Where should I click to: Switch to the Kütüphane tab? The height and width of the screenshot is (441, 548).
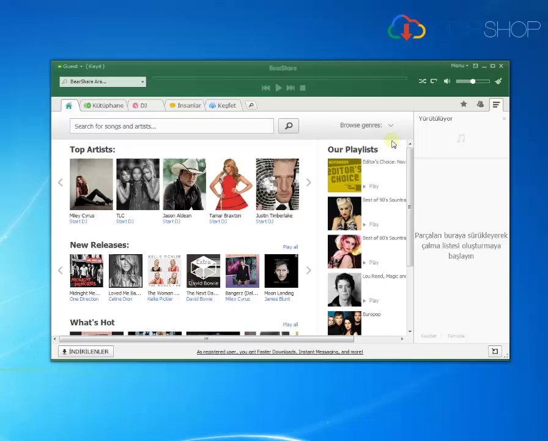point(104,105)
